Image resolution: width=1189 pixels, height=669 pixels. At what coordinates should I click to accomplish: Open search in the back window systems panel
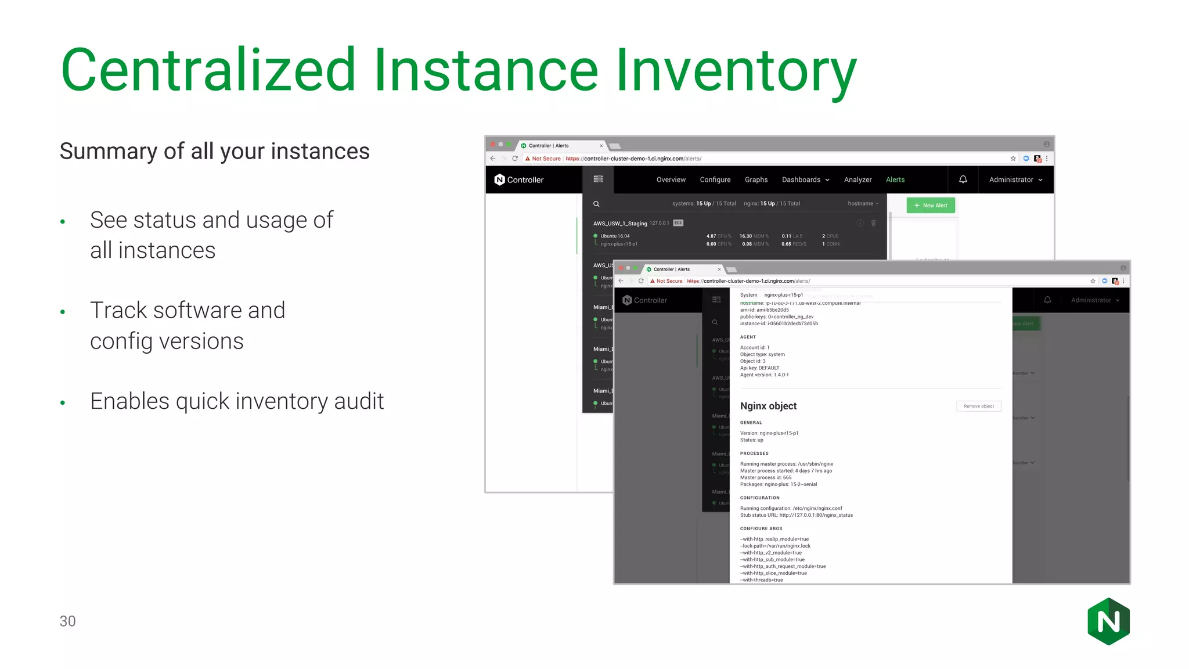click(x=596, y=204)
